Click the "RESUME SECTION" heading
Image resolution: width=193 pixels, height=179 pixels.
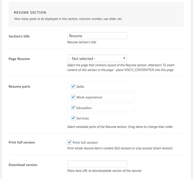30,13
